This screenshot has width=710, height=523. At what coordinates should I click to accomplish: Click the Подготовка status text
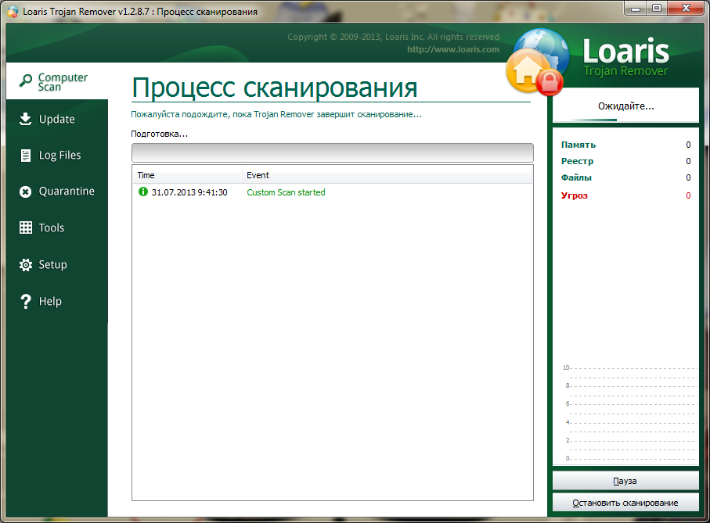pos(159,134)
